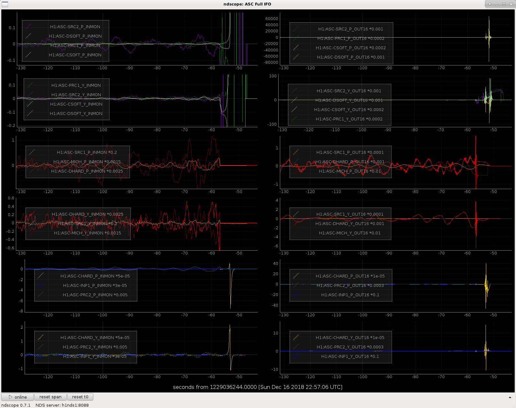Click the H1:ASC-DHARD_Y_INMON red legend icon

32,214
